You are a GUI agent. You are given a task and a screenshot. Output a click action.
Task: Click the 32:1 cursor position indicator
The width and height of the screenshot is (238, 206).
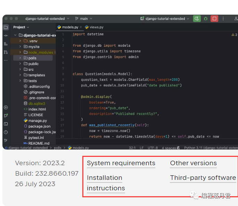(x=132, y=148)
